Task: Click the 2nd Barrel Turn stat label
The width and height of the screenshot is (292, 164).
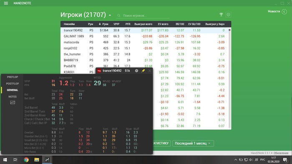Action: coord(35,112)
